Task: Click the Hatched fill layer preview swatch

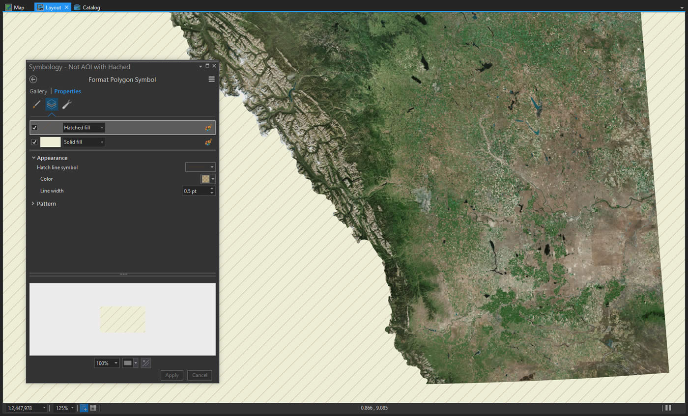Action: click(x=50, y=128)
